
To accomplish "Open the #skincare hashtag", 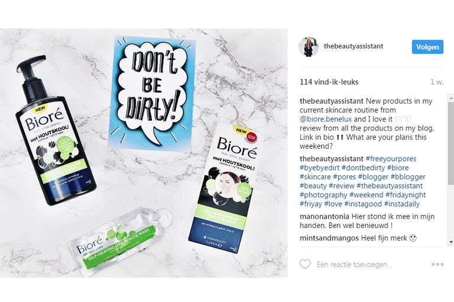I will [315, 176].
